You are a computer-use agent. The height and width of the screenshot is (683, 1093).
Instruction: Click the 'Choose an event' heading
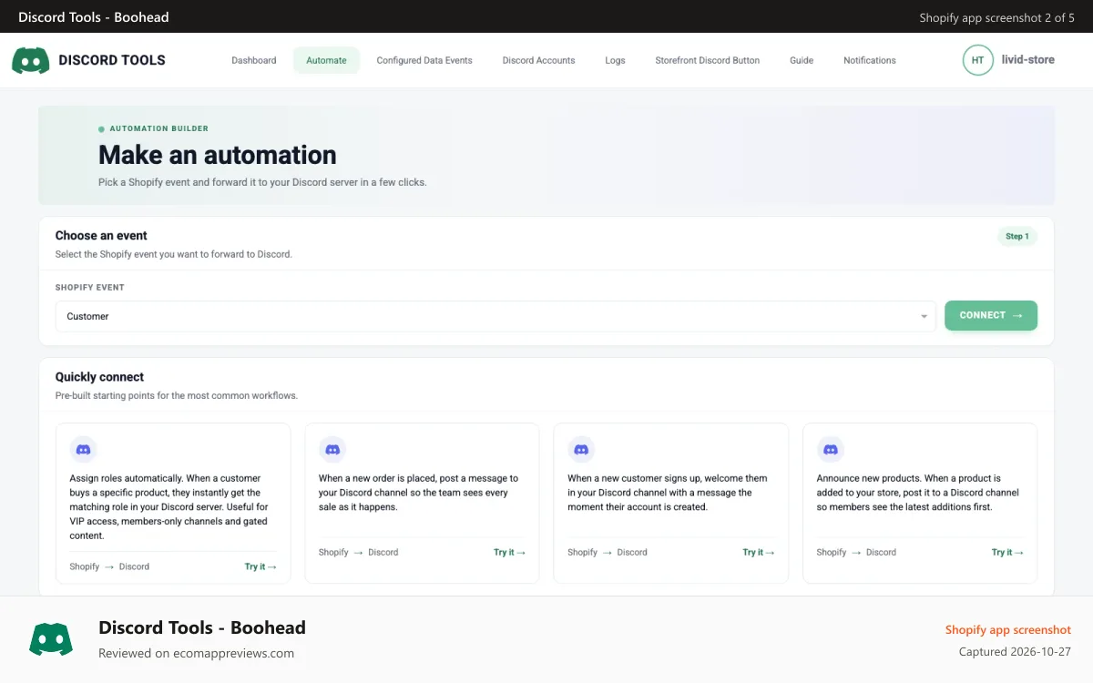(x=101, y=235)
